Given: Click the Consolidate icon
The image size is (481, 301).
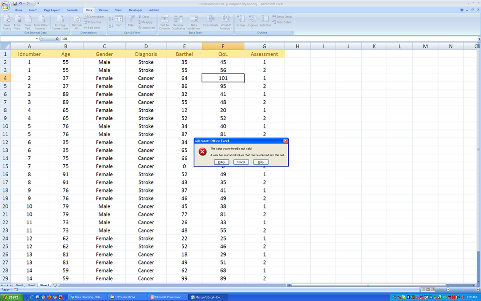Looking at the screenshot, I should pos(210,19).
